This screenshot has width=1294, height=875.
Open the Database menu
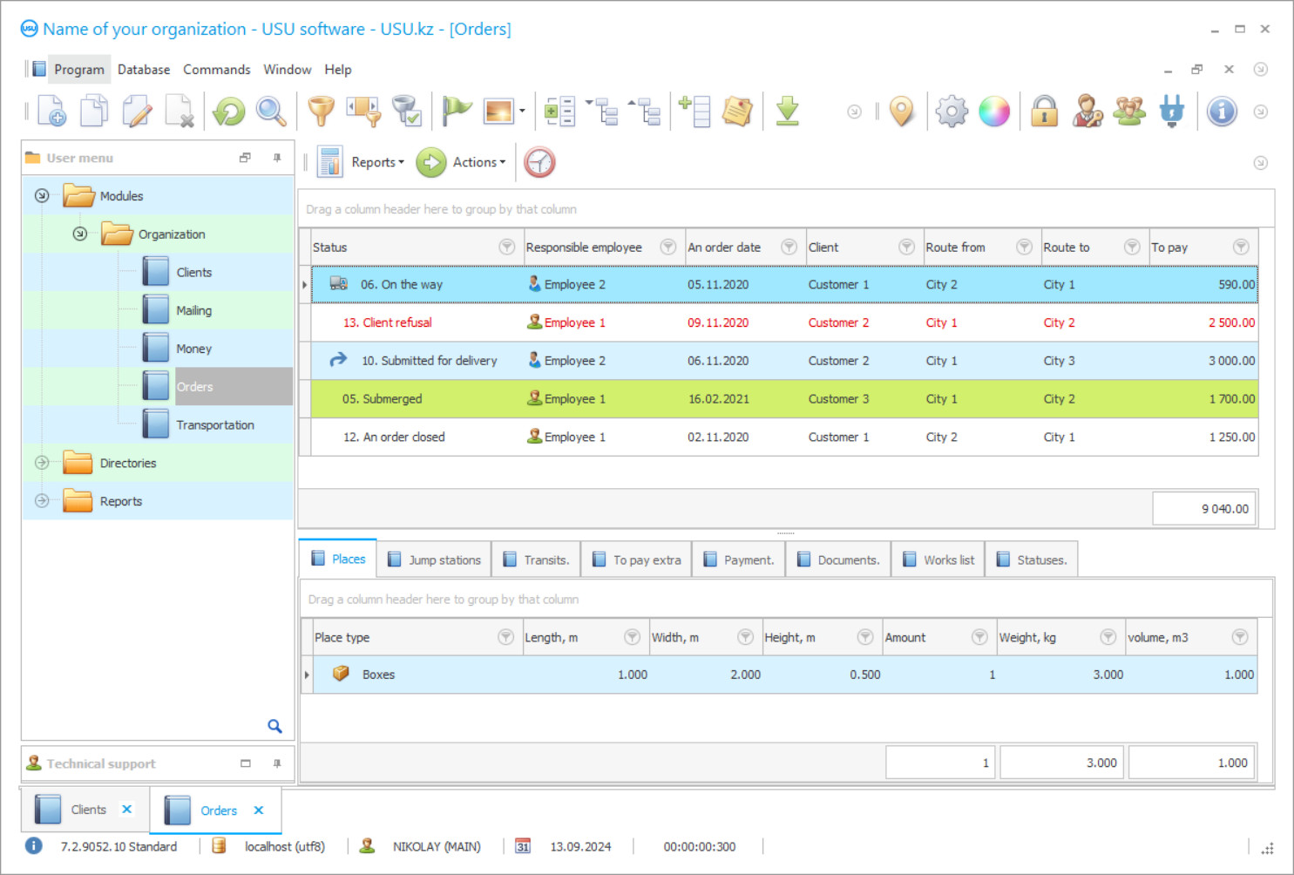coord(144,69)
